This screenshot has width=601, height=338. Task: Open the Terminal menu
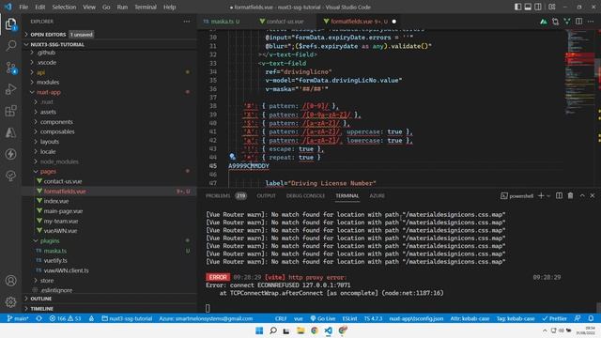pos(146,7)
